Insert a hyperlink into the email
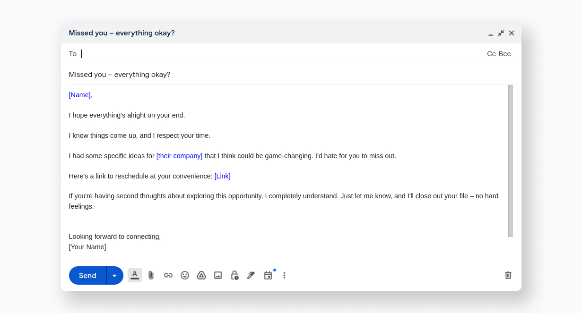This screenshot has width=582, height=313. pos(168,275)
